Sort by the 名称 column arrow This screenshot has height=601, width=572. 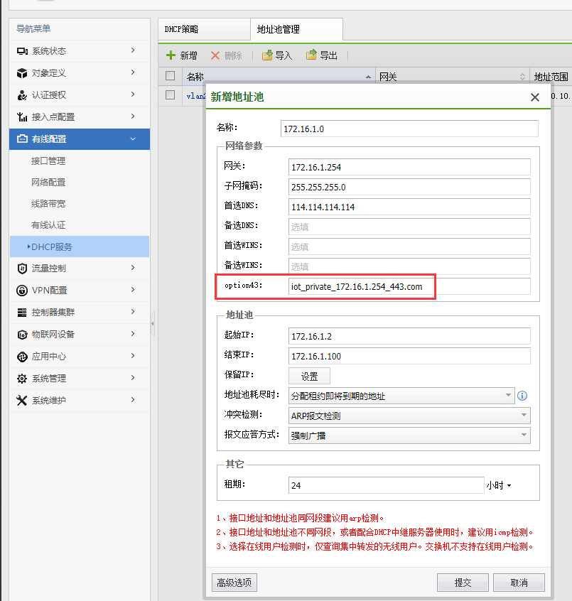pos(369,77)
